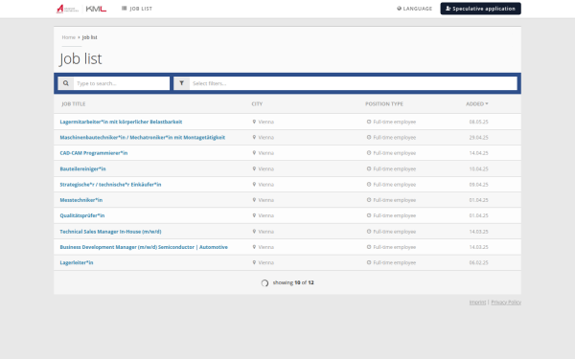Go to Home breadcrumb link
575x359 pixels.
pyautogui.click(x=68, y=37)
